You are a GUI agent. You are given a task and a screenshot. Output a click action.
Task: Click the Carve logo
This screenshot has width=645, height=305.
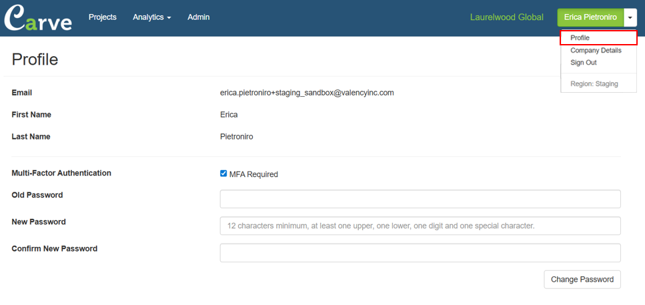pos(38,17)
